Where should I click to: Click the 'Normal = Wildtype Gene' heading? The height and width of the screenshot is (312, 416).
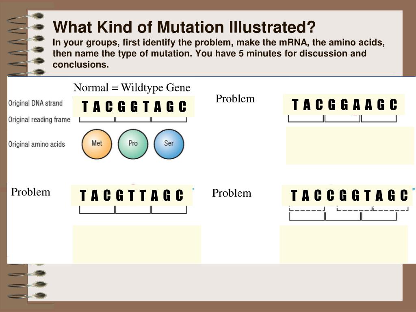[x=132, y=88]
